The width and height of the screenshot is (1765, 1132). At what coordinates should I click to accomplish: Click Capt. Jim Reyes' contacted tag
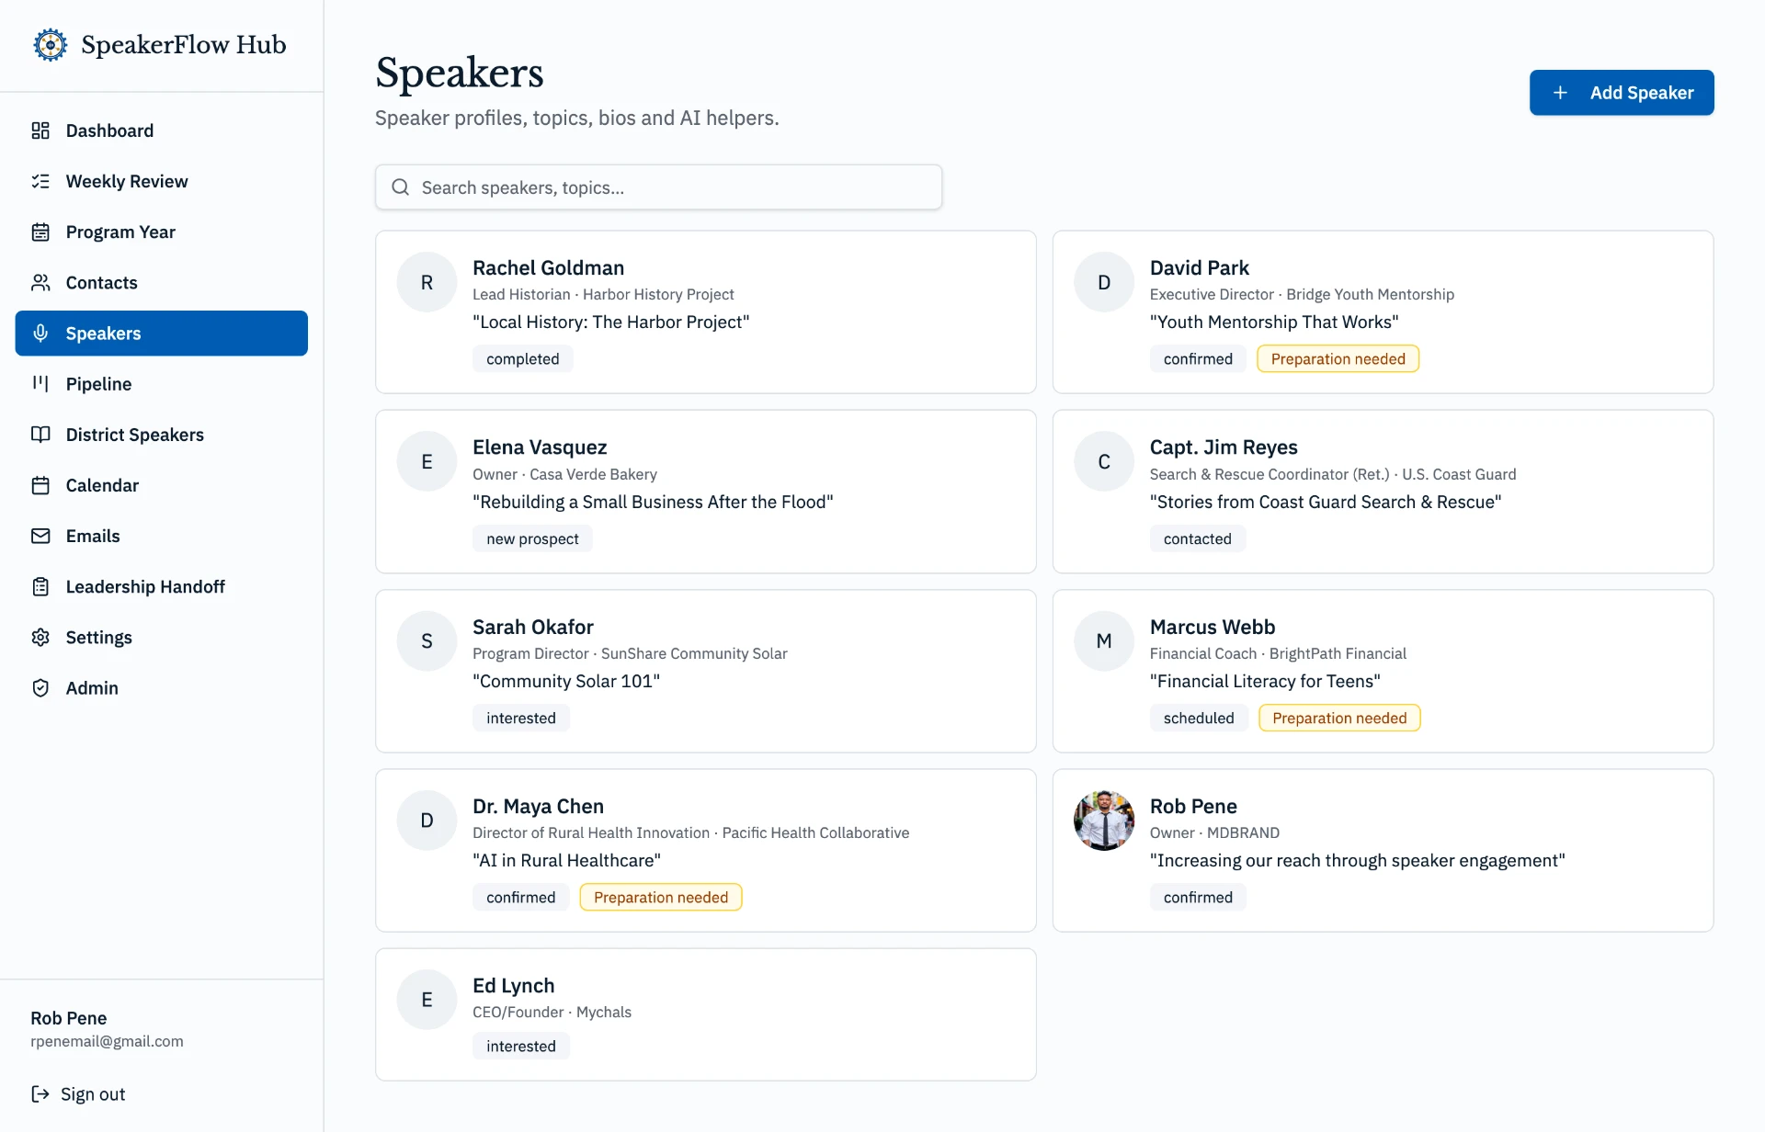1198,538
